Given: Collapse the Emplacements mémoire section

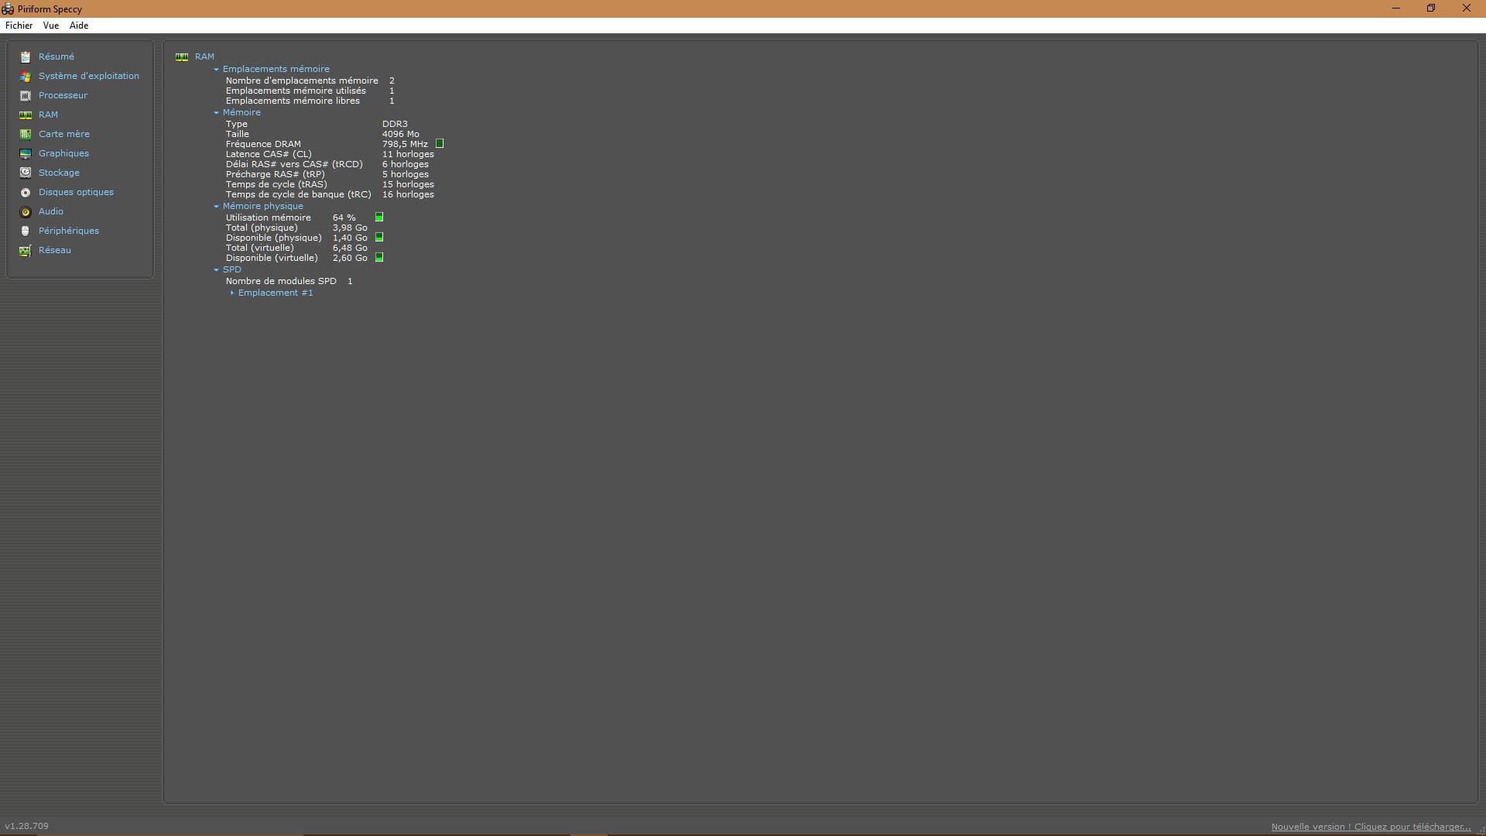Looking at the screenshot, I should pyautogui.click(x=217, y=69).
